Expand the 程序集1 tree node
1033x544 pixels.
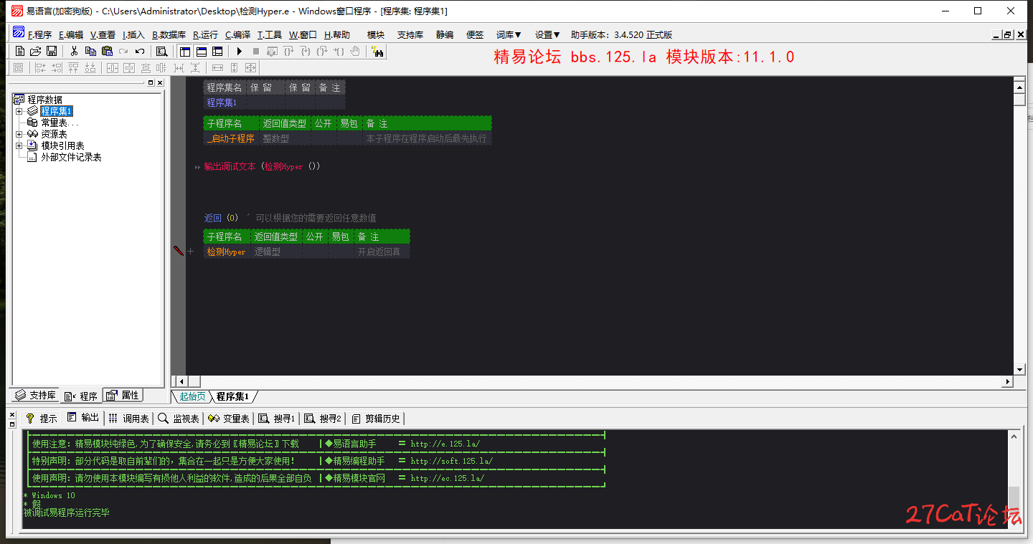pos(19,111)
